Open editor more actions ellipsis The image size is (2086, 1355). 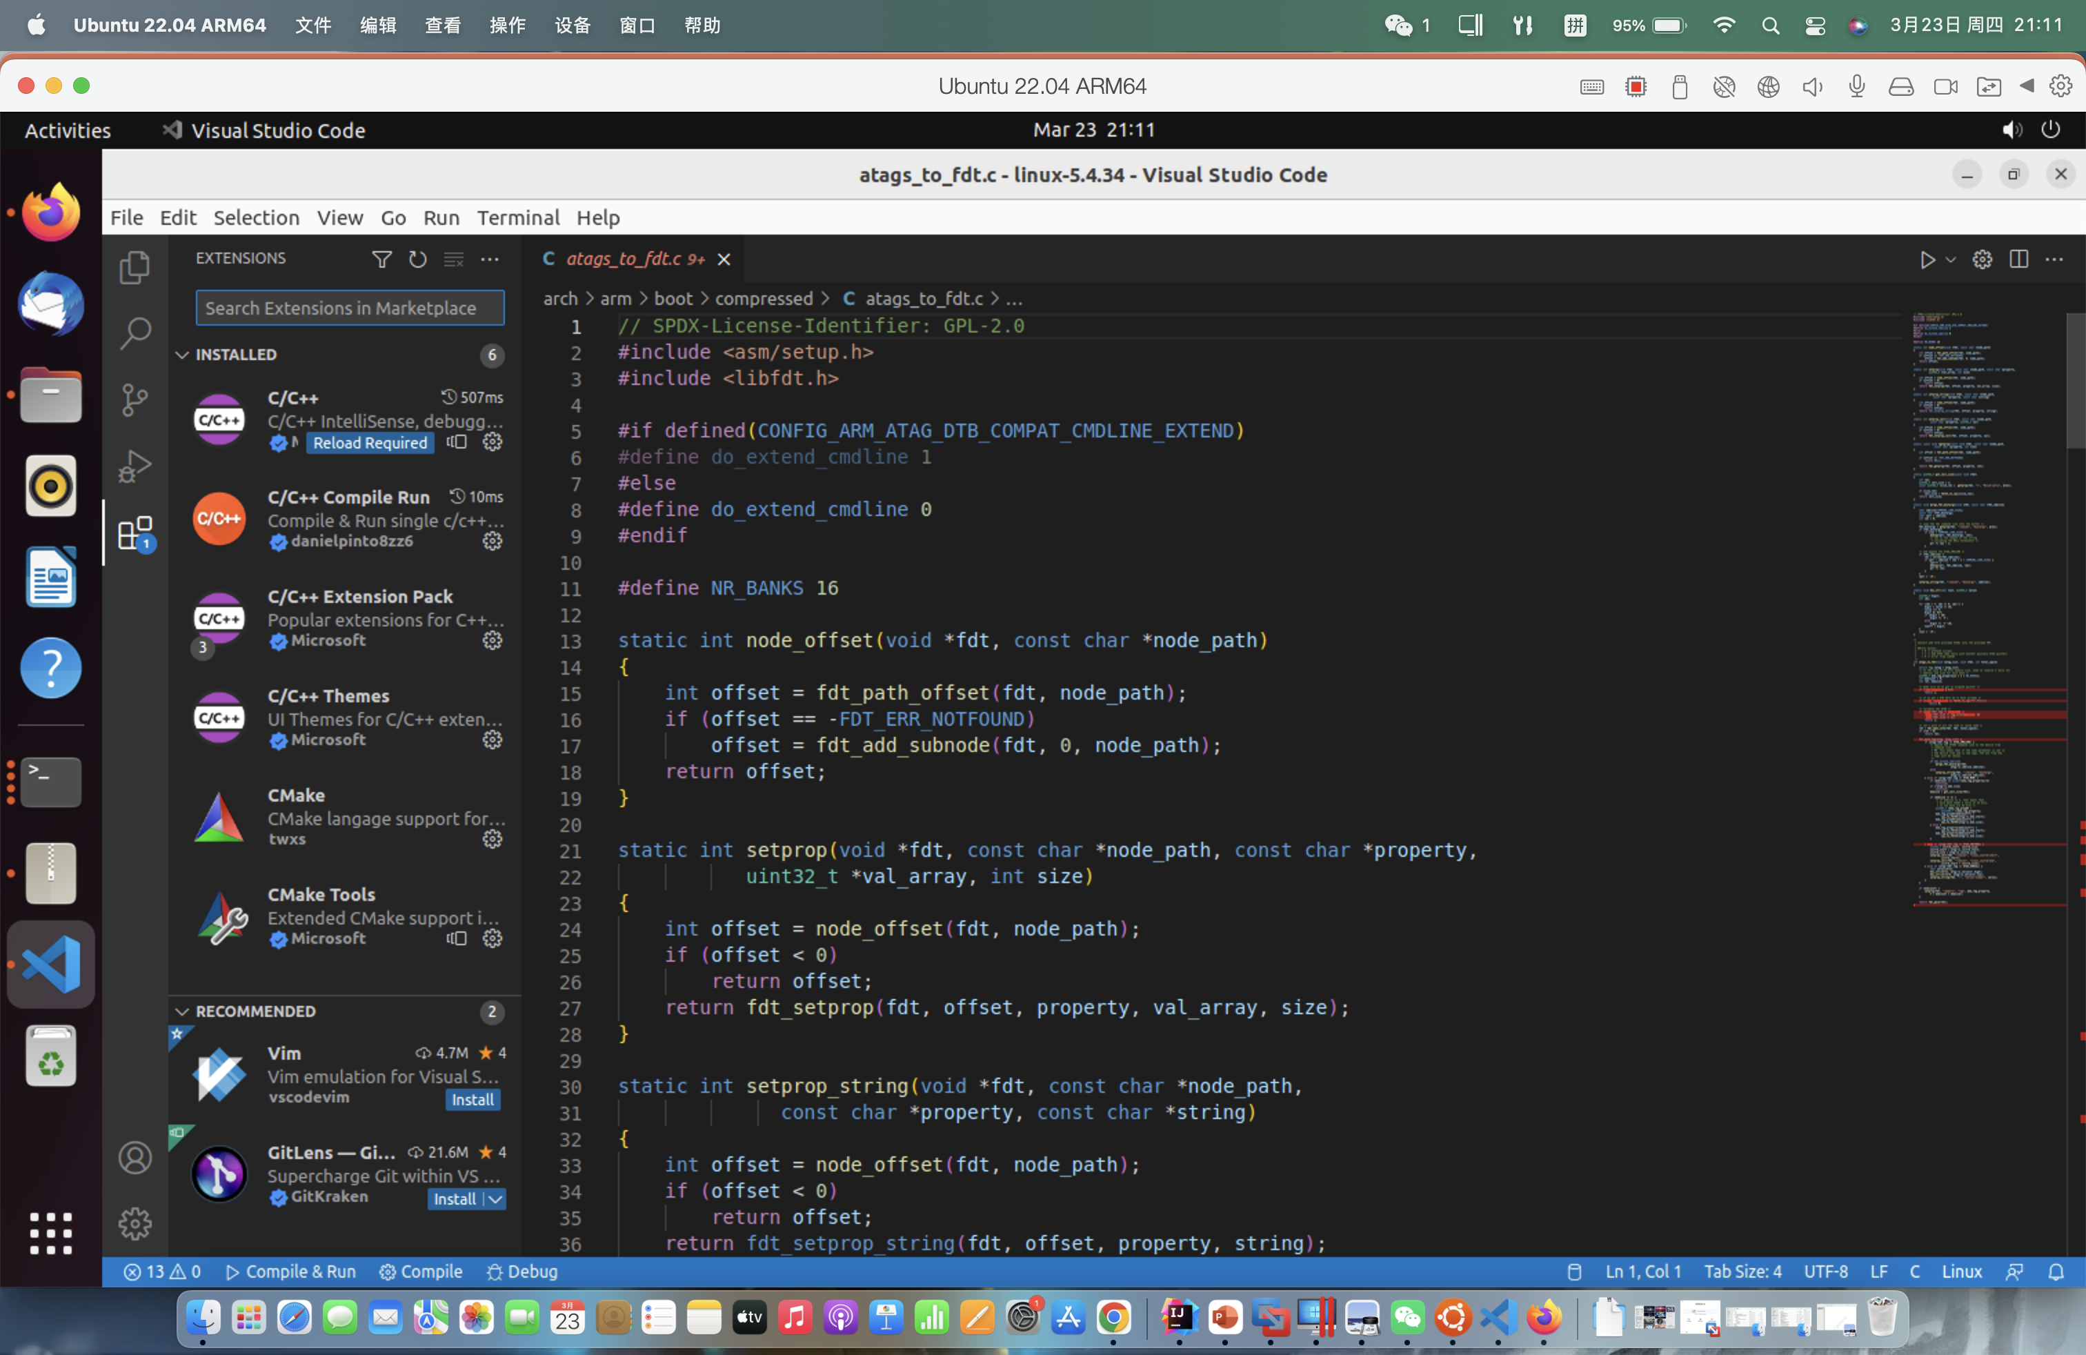coord(2054,259)
